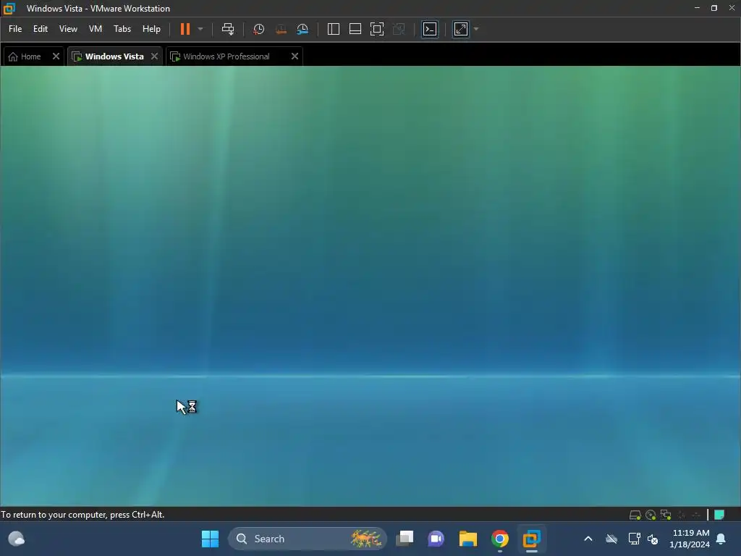Screen dimensions: 741x556
Task: Take a snapshot of this virtual machine
Action: (258, 29)
